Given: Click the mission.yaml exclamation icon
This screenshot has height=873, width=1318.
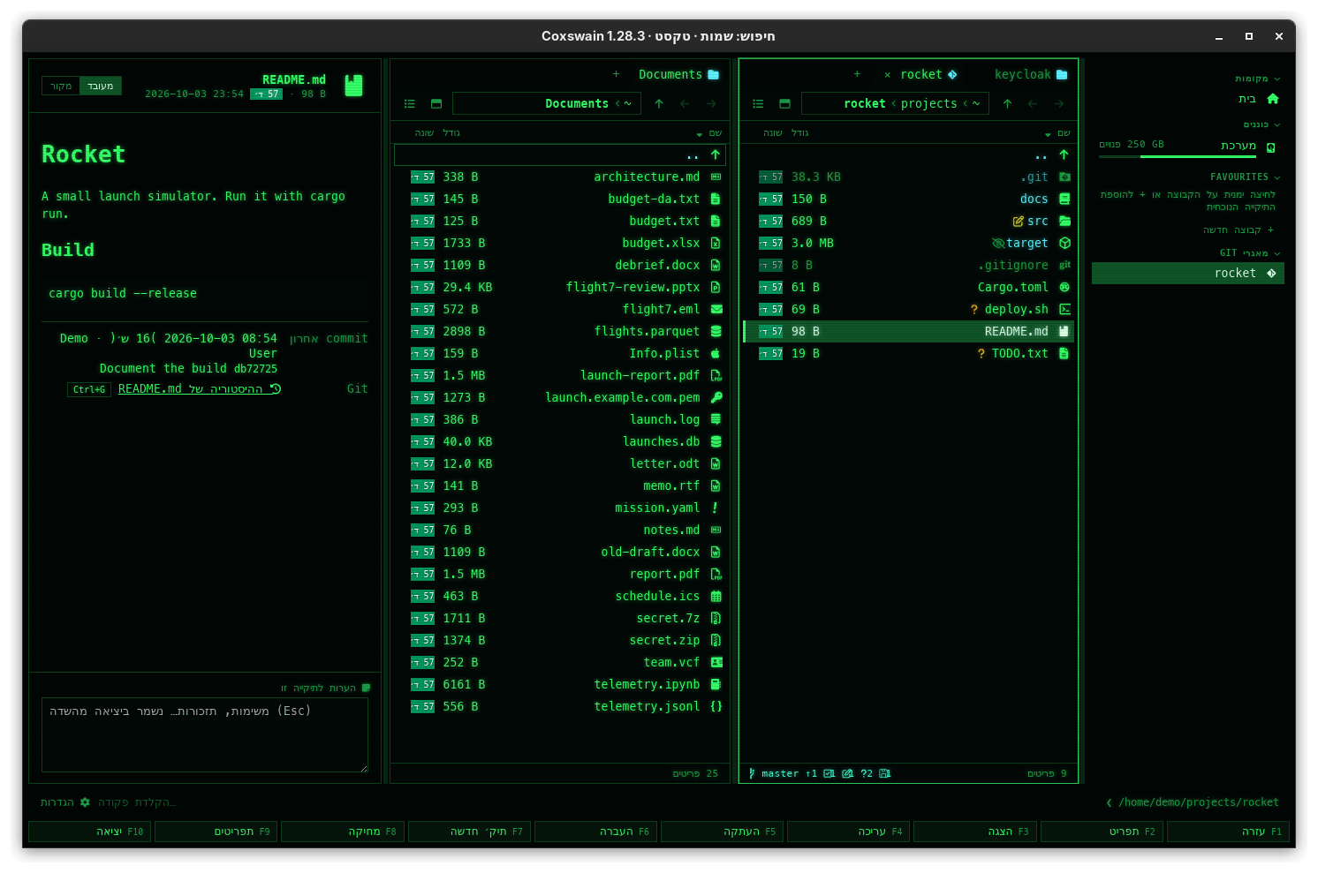Looking at the screenshot, I should [716, 508].
